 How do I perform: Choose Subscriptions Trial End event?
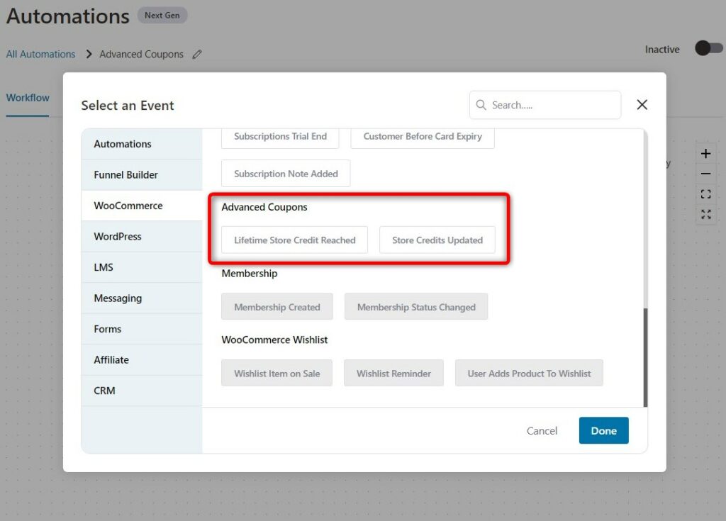tap(280, 137)
